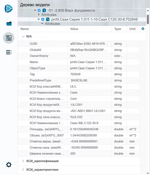Click the UUID attribute name cell
150x175 pixels.
pos(33,44)
